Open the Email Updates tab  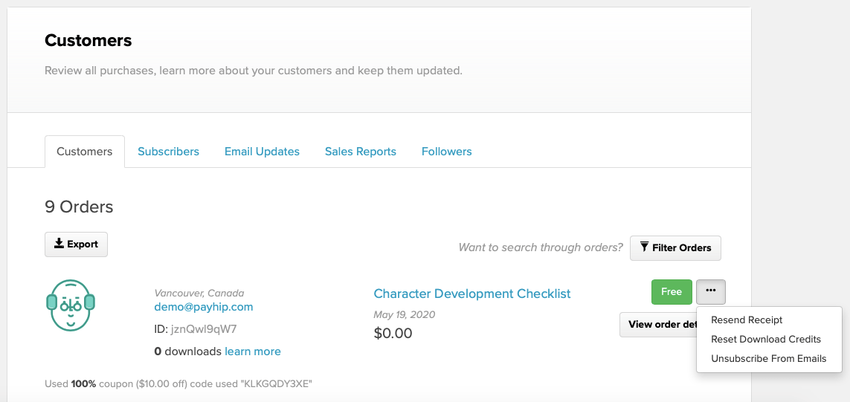262,152
